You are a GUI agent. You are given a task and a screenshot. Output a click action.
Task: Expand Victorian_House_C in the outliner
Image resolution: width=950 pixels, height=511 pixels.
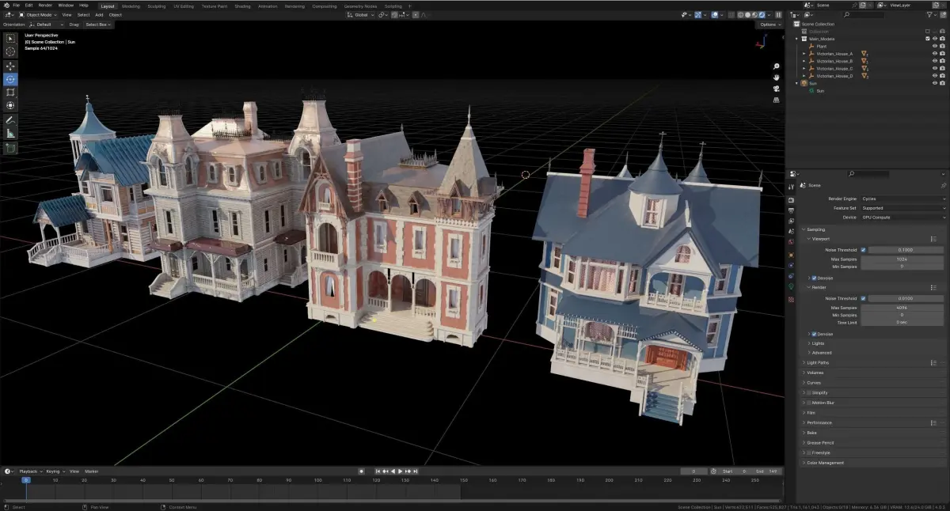804,69
